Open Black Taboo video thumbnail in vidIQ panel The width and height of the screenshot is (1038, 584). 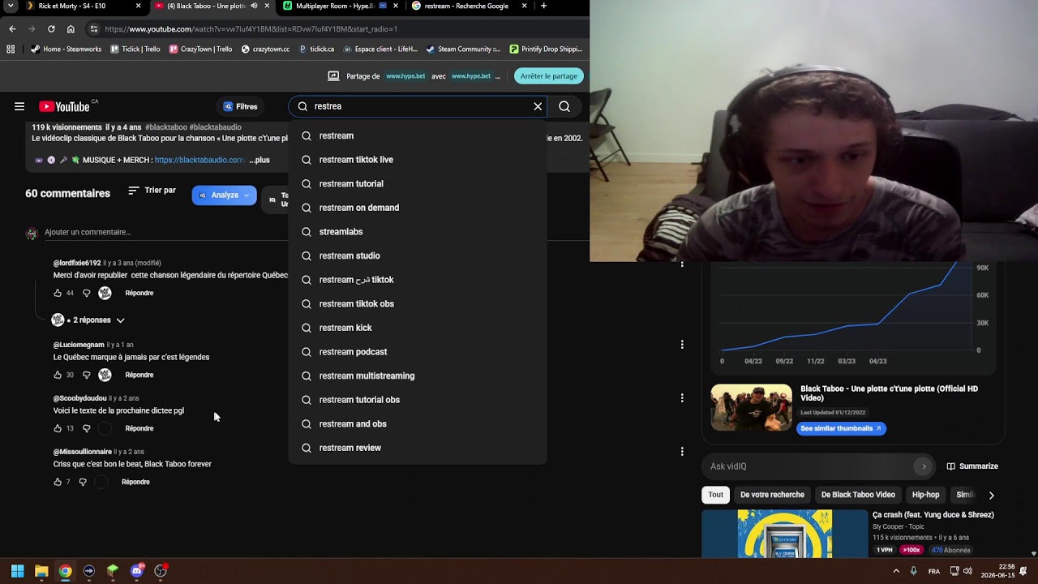[752, 407]
